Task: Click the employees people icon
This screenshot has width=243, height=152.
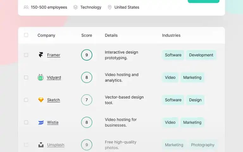Action: pyautogui.click(x=26, y=7)
